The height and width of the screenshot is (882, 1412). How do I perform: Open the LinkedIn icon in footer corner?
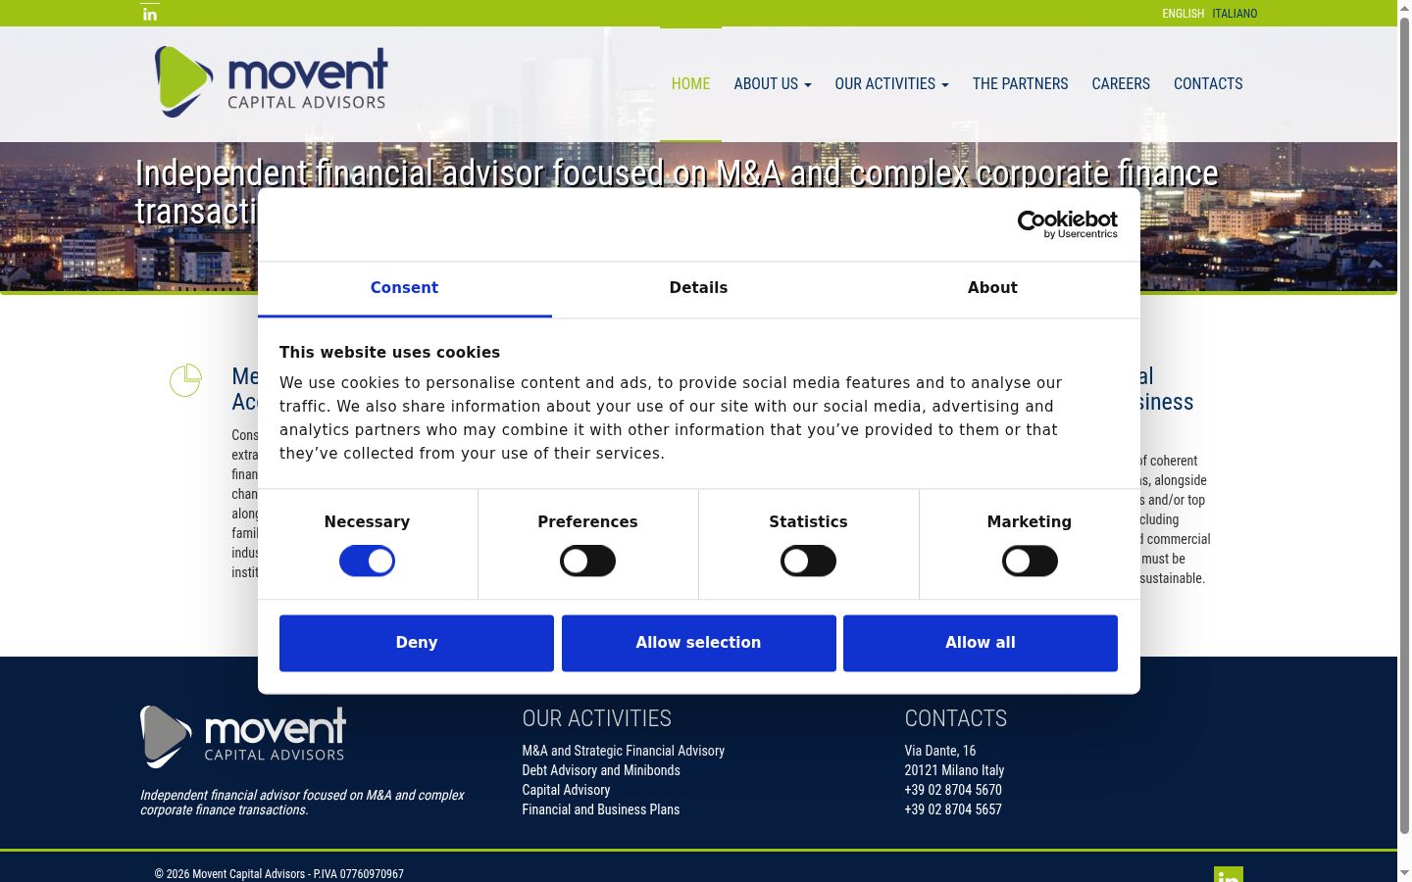[1228, 874]
